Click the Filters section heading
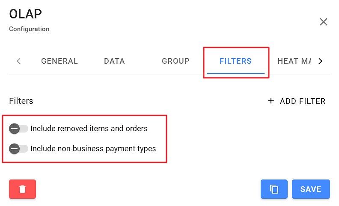 (x=21, y=101)
